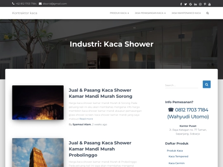Image resolution: width=223 pixels, height=167 pixels.
Task: Click the envelope email icon
Action: tap(40, 4)
